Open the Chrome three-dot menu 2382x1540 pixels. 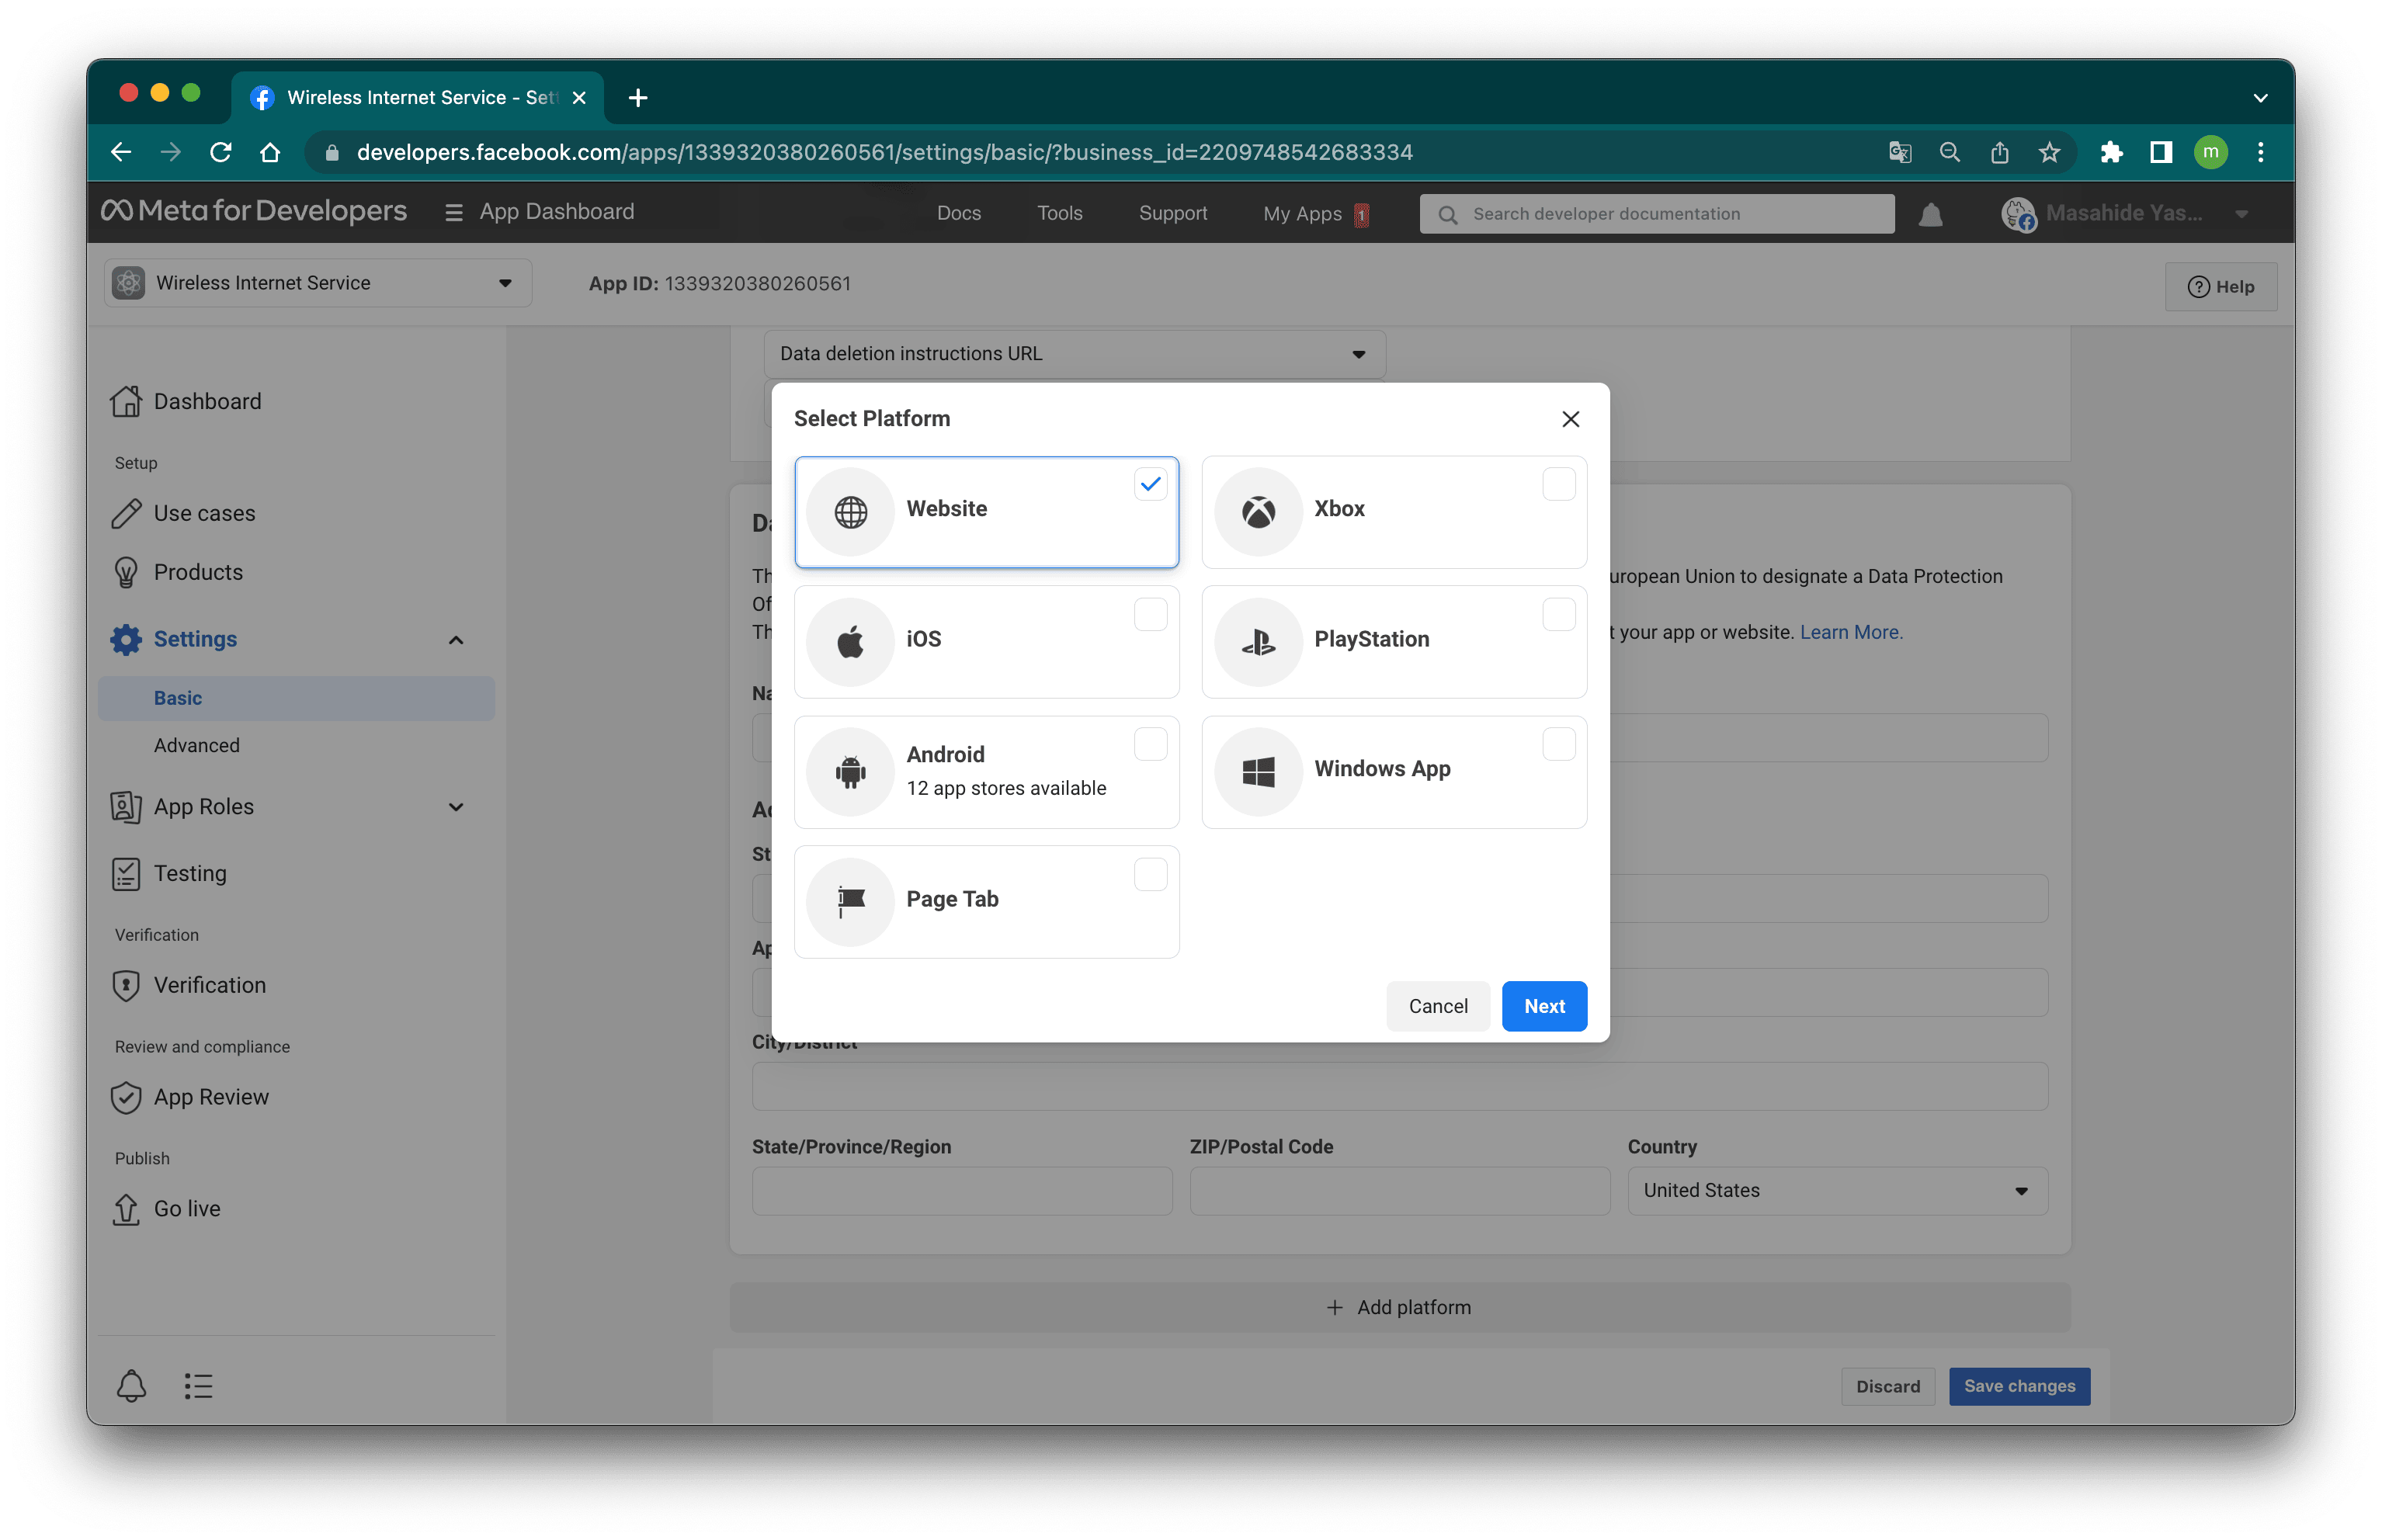[x=2260, y=152]
